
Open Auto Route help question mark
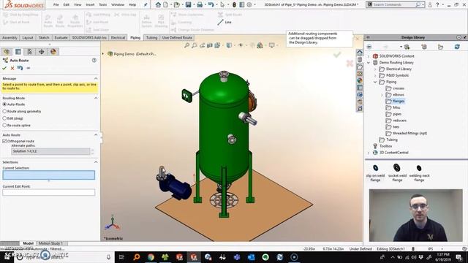94,60
